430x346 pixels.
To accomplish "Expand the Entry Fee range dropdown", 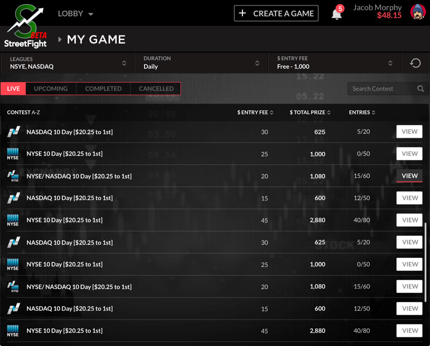I will pyautogui.click(x=334, y=63).
